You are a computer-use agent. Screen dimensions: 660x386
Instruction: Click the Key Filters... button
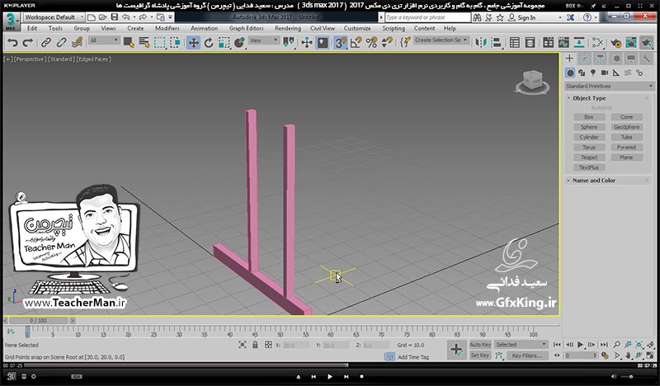tap(526, 355)
